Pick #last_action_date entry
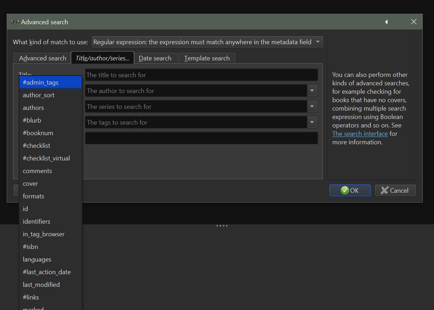This screenshot has height=310, width=434. click(x=51, y=272)
